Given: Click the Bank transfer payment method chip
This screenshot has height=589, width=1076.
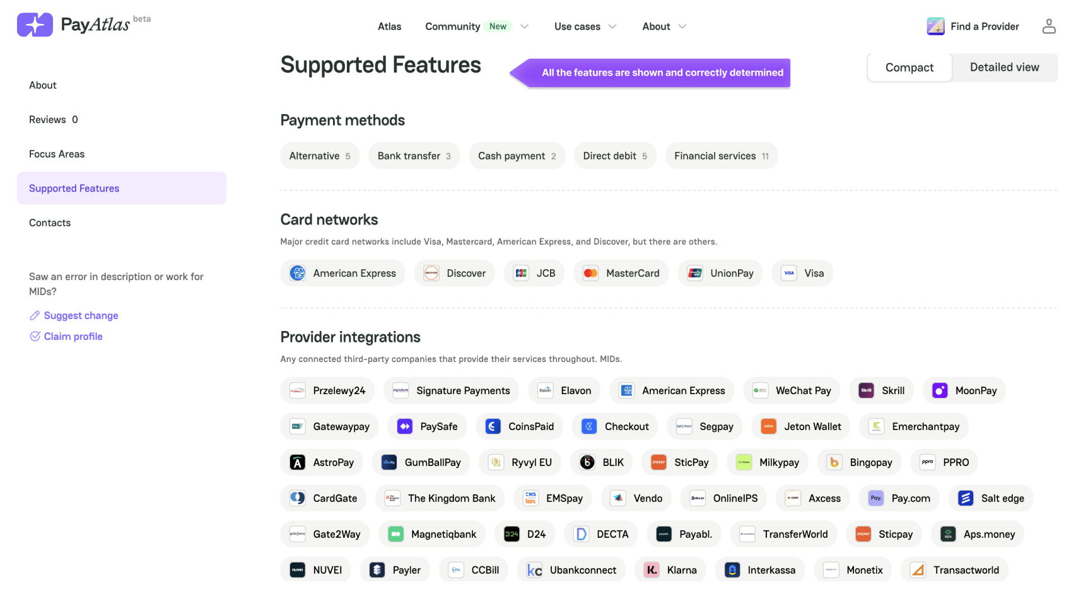Looking at the screenshot, I should 414,156.
